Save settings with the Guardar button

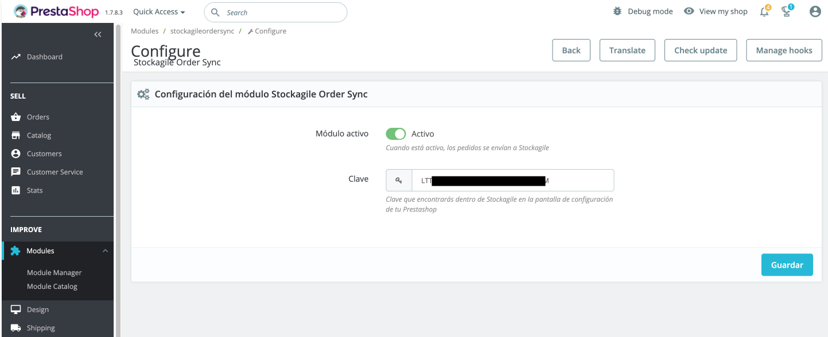pos(787,265)
